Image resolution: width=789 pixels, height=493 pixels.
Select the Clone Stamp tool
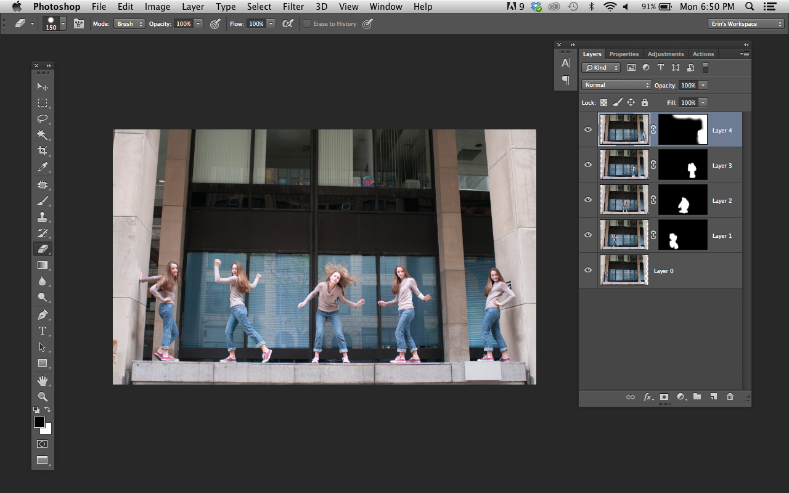(x=43, y=216)
